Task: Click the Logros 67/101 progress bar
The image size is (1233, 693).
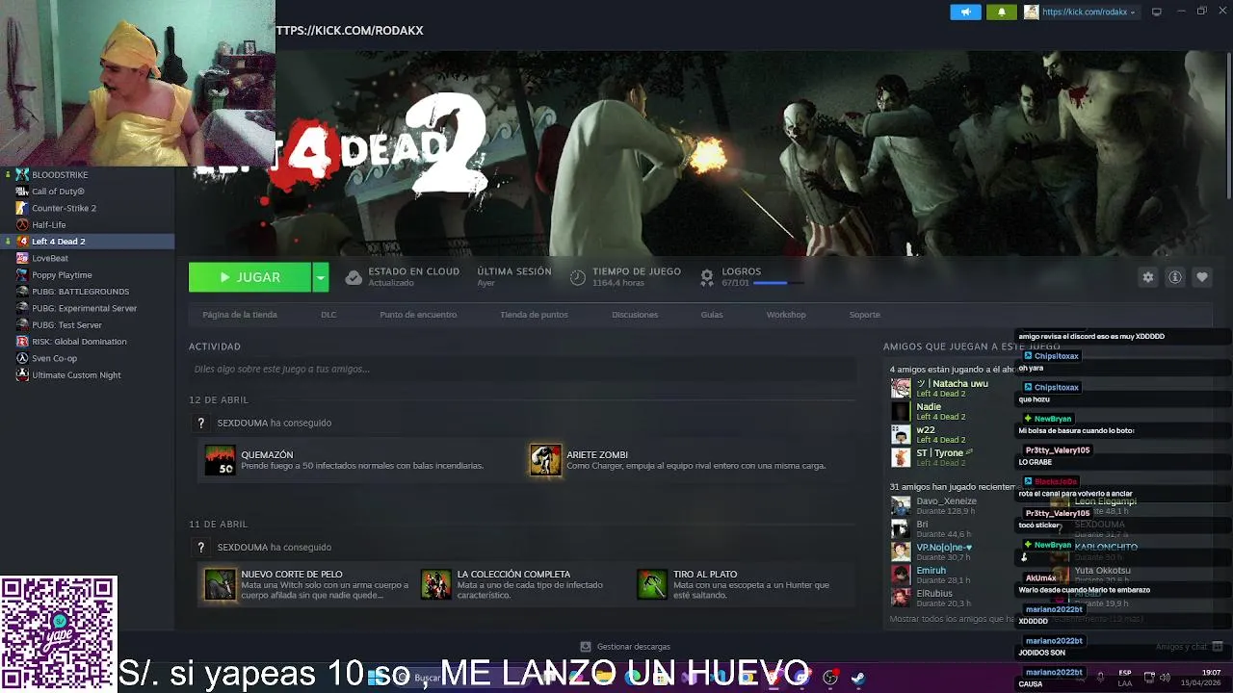Action: tap(778, 283)
